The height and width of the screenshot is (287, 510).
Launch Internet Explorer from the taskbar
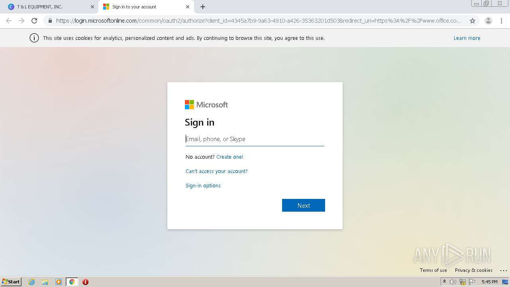pyautogui.click(x=32, y=282)
